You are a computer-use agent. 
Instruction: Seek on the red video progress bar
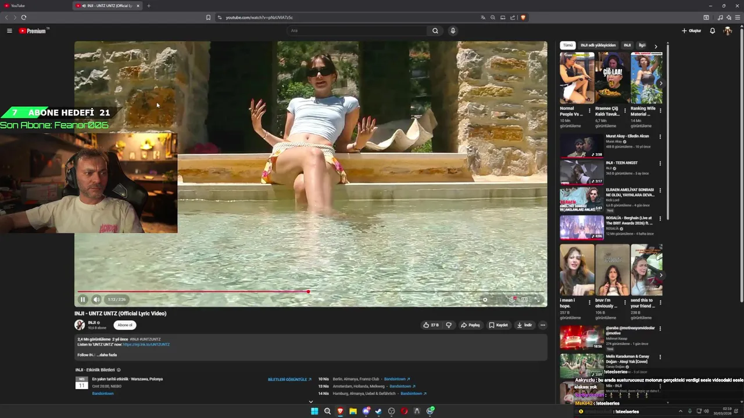pyautogui.click(x=310, y=291)
